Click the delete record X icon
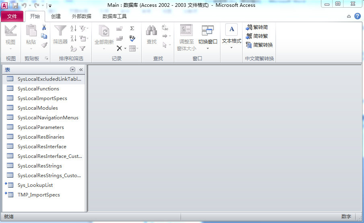Screen dimensions: 364x223 [x=119, y=48]
